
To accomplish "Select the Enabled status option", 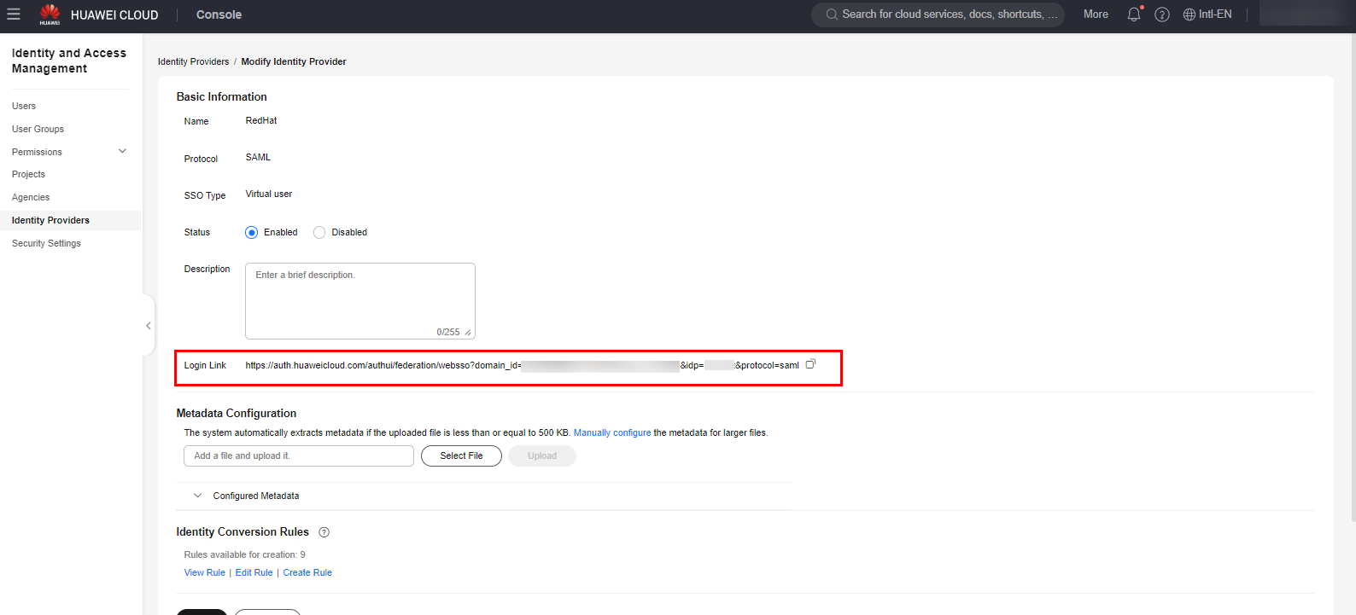I will click(252, 232).
